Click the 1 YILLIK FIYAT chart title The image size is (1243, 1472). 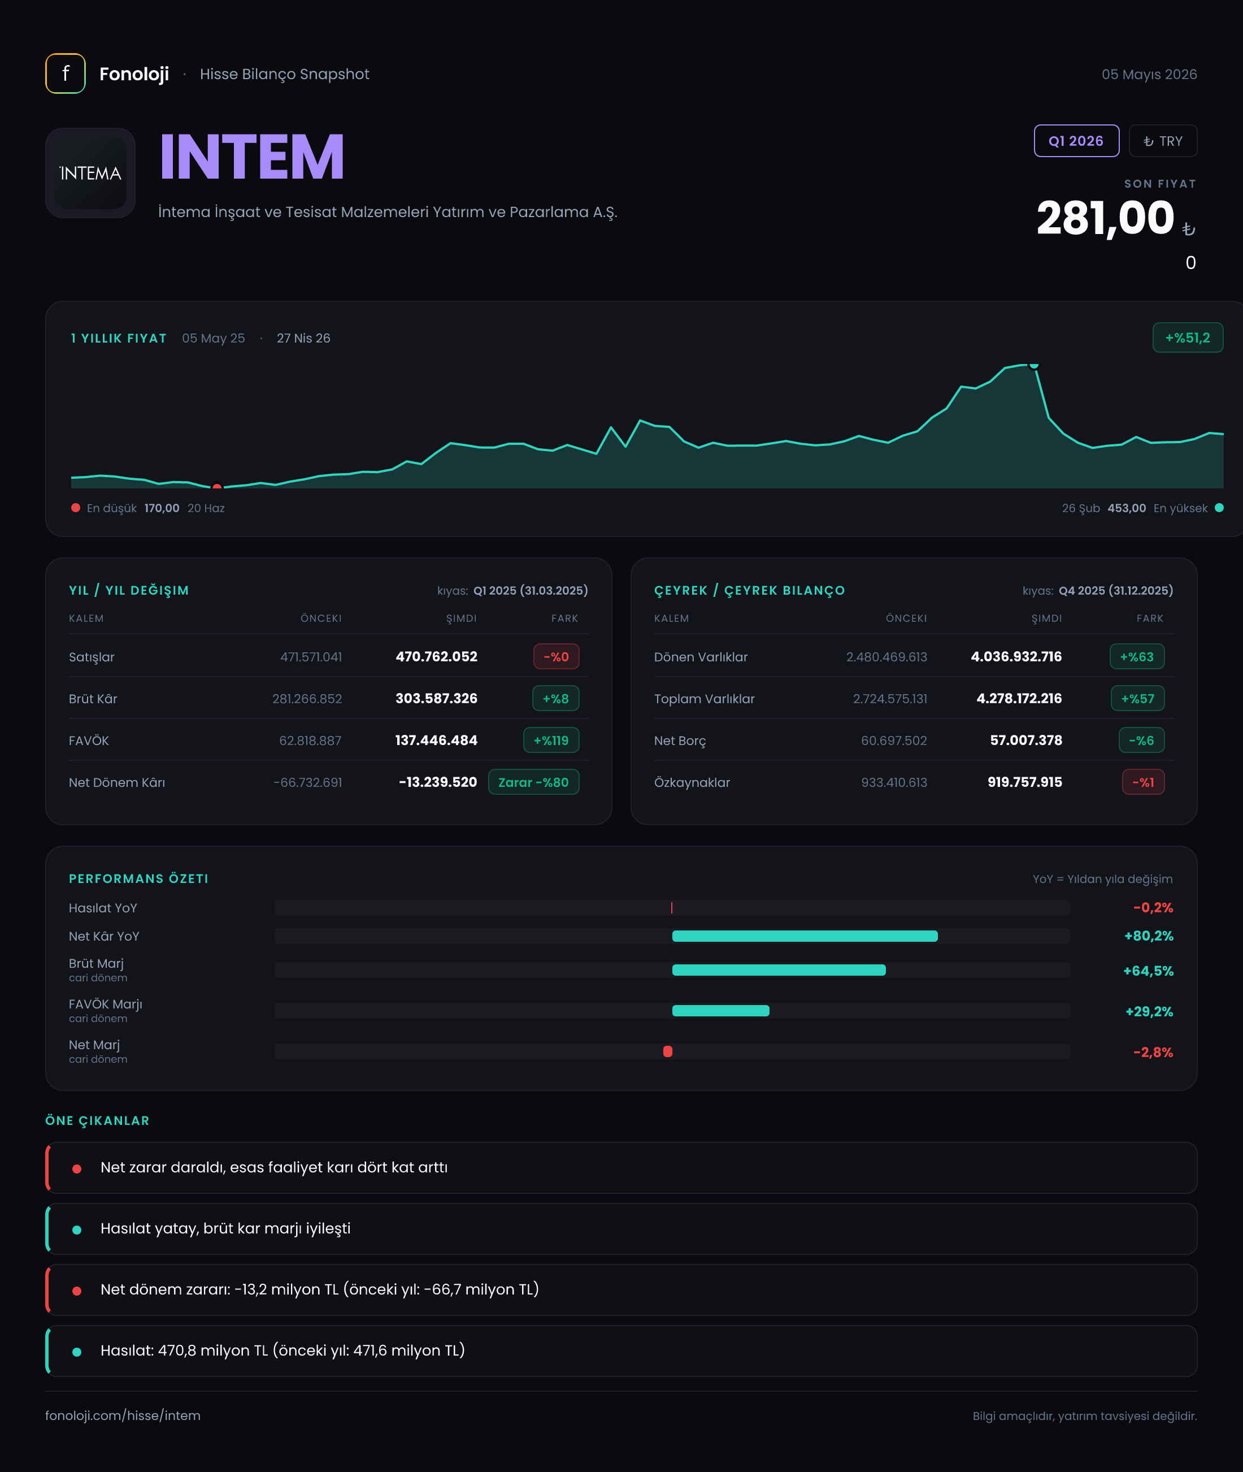click(x=119, y=337)
